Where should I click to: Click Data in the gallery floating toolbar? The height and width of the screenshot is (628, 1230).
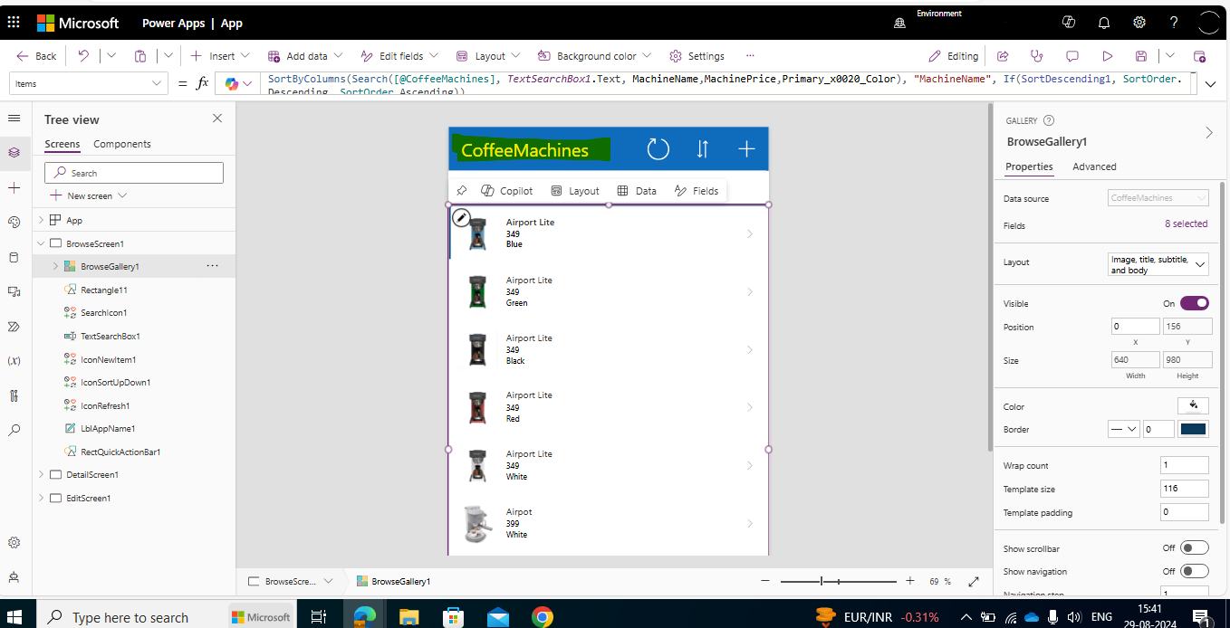pos(637,191)
